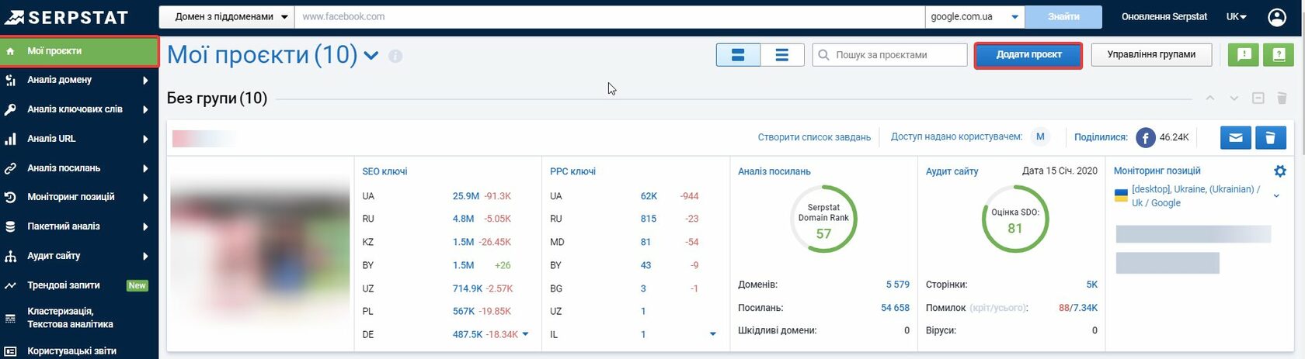Click UA SEO keys value 25.9M
The height and width of the screenshot is (359, 1305).
click(466, 196)
